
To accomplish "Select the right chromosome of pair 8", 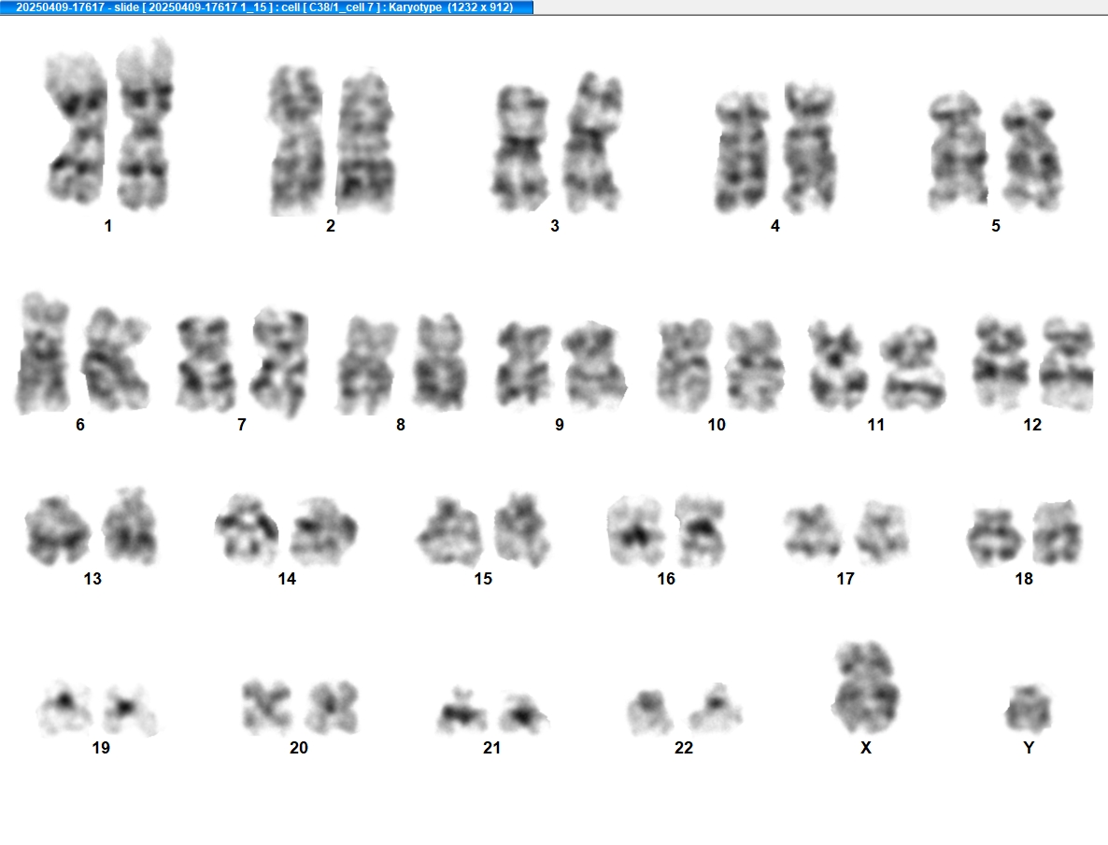I will pyautogui.click(x=440, y=361).
